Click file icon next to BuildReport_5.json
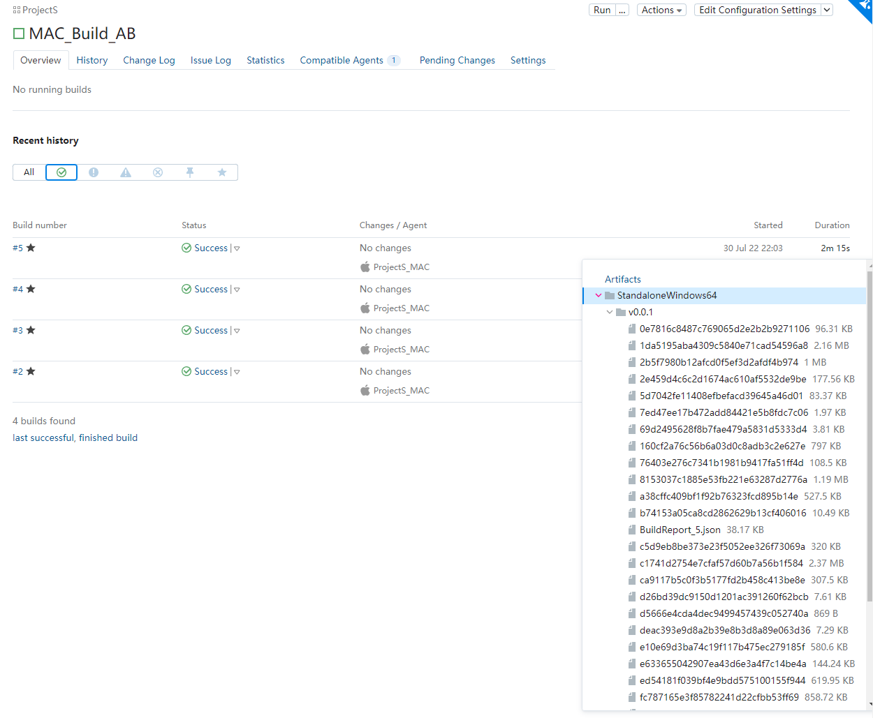873x718 pixels. point(632,530)
